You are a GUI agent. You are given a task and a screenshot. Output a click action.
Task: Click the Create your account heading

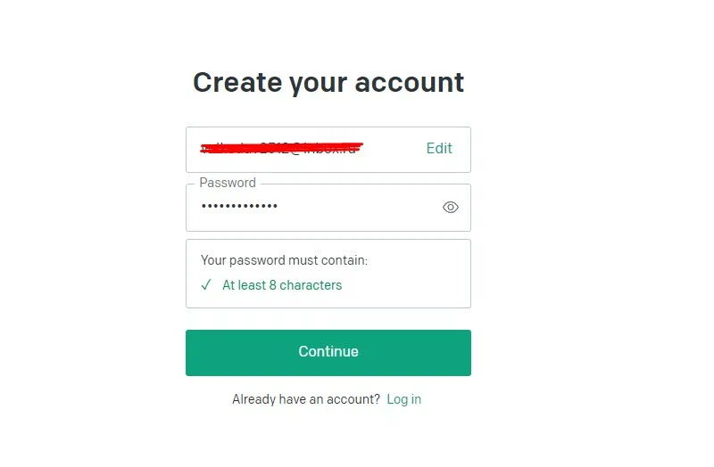[x=328, y=82]
